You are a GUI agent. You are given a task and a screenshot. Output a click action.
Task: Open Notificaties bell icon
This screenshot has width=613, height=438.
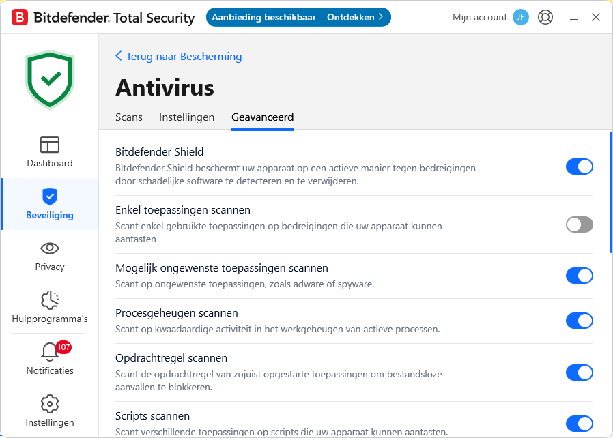50,352
